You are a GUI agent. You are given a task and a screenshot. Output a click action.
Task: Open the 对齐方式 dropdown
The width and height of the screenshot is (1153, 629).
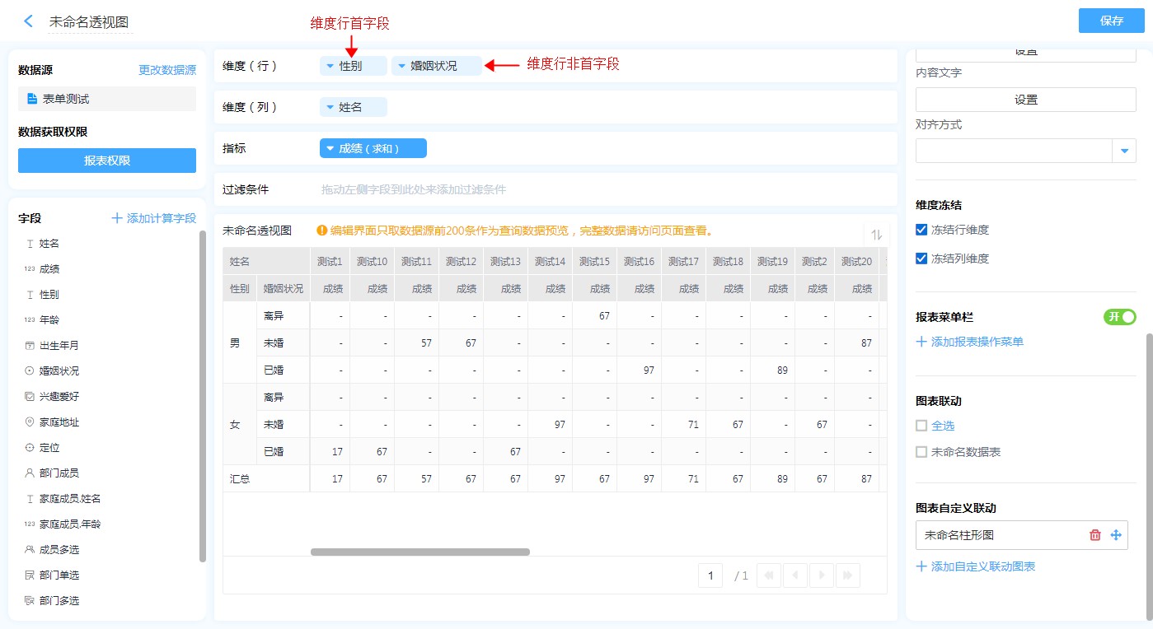[x=1124, y=151]
